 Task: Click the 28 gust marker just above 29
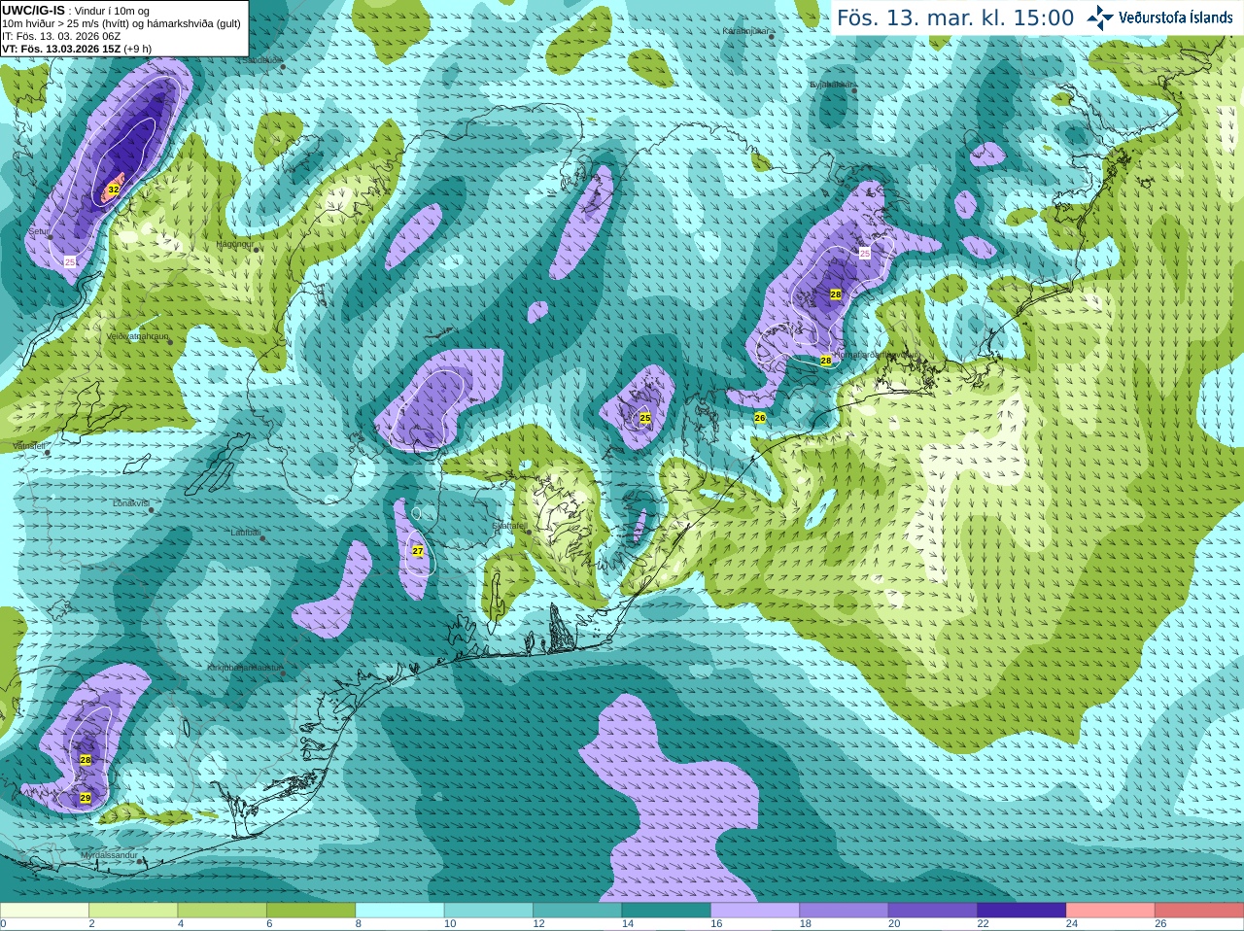coord(86,760)
